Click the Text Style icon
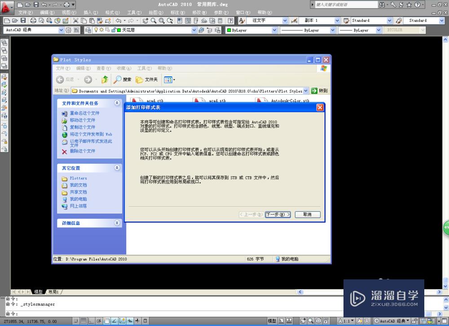Screen dimensions: 449x326 (242, 21)
